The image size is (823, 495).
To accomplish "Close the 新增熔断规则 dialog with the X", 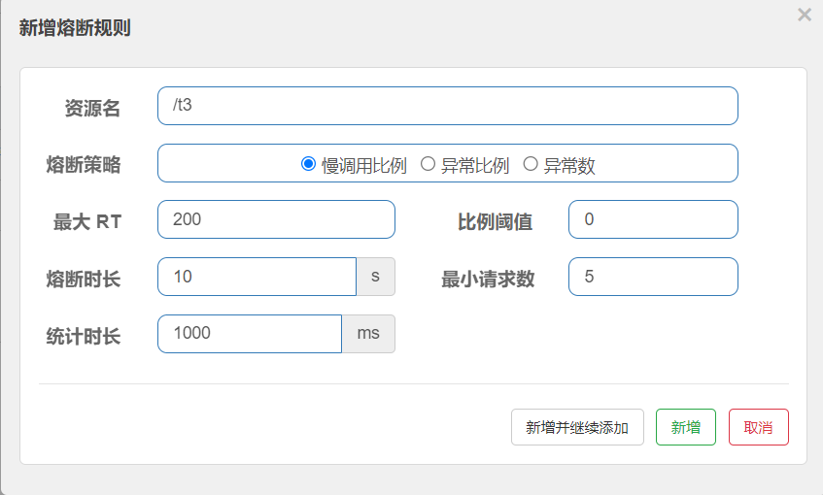I will coord(804,15).
